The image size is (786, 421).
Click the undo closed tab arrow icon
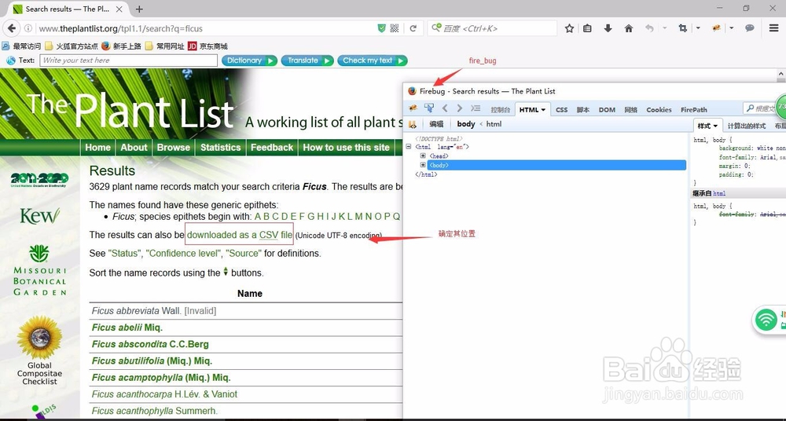click(x=650, y=28)
